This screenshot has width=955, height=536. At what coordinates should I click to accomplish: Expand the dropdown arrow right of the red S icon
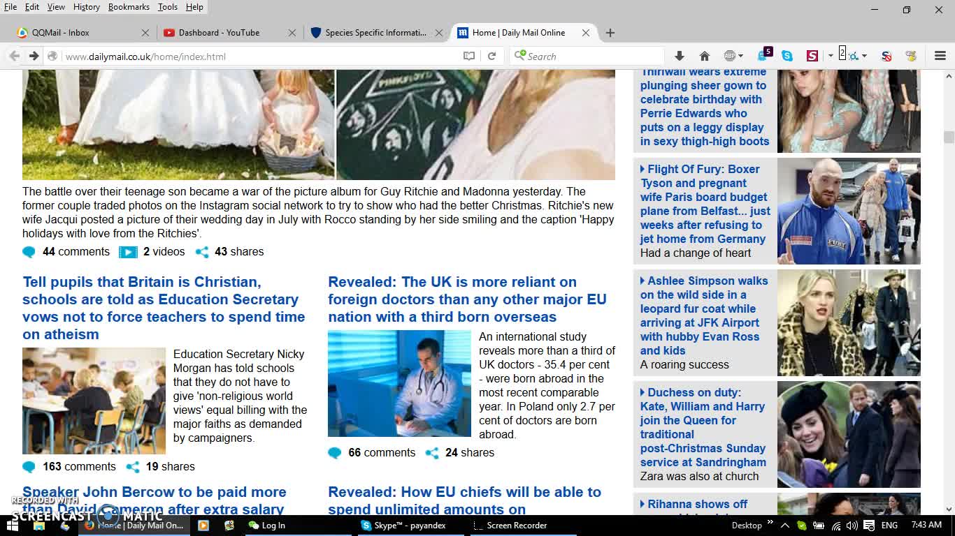(x=831, y=56)
